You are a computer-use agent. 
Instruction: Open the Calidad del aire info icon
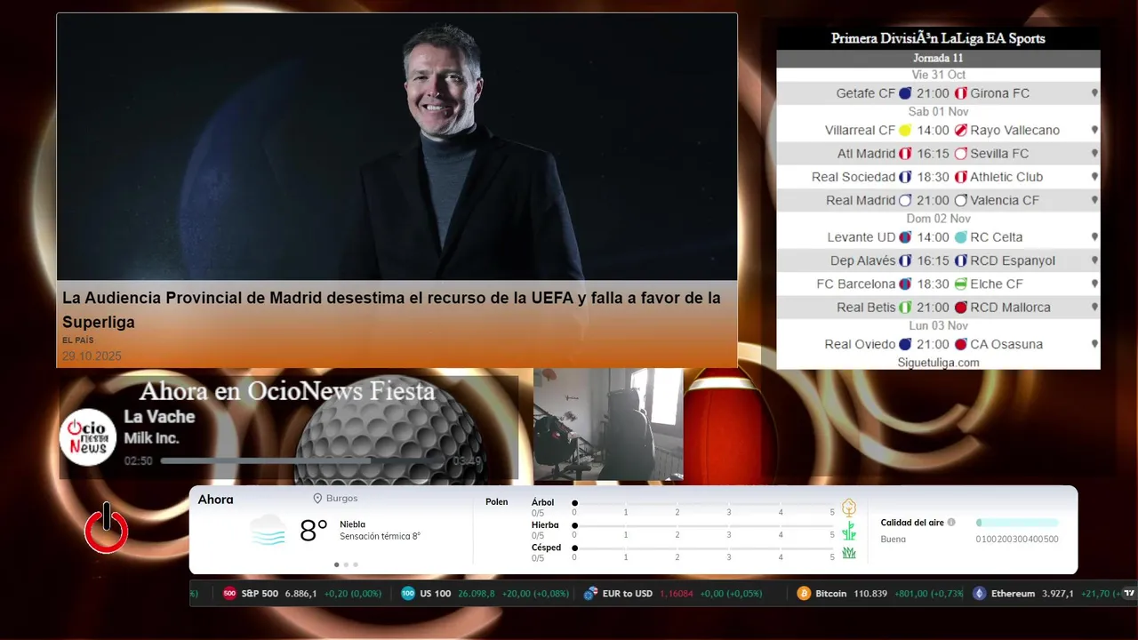click(951, 523)
